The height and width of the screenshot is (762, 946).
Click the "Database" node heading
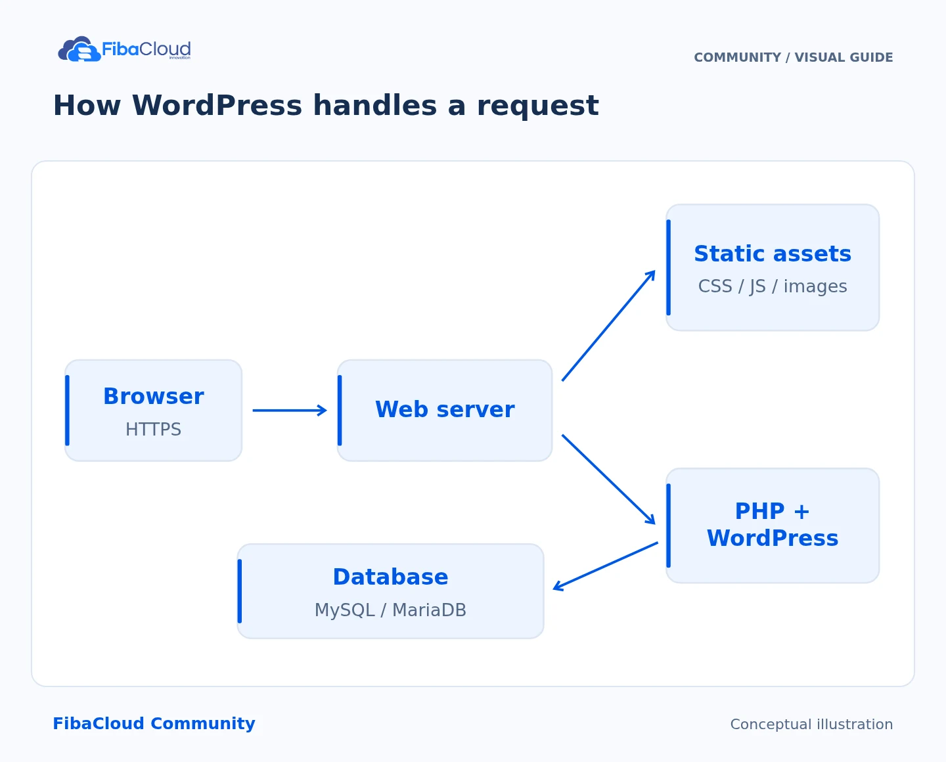click(x=391, y=577)
